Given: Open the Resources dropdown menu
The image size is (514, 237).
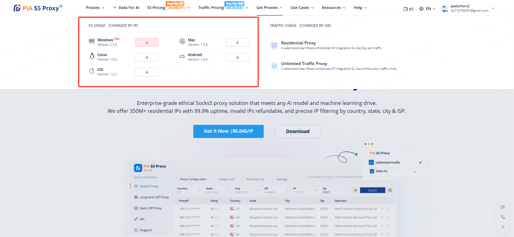Looking at the screenshot, I should [333, 8].
